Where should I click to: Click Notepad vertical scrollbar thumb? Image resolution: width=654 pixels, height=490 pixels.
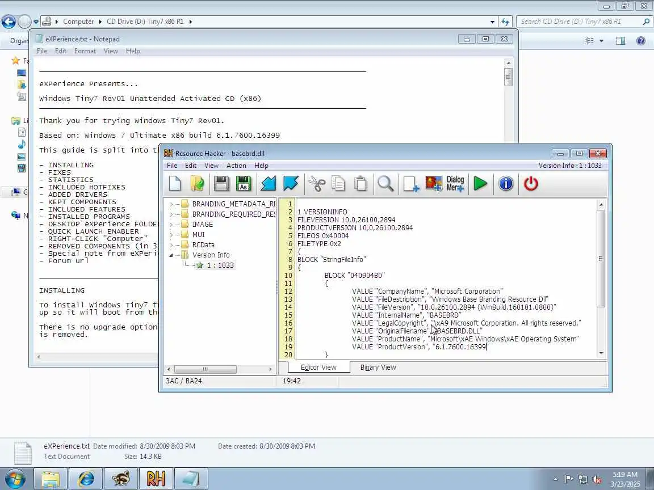[508, 78]
